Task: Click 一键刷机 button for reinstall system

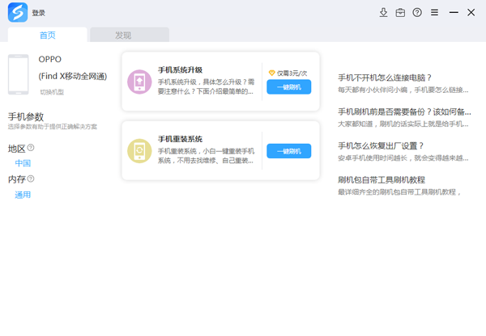Action: coord(288,151)
